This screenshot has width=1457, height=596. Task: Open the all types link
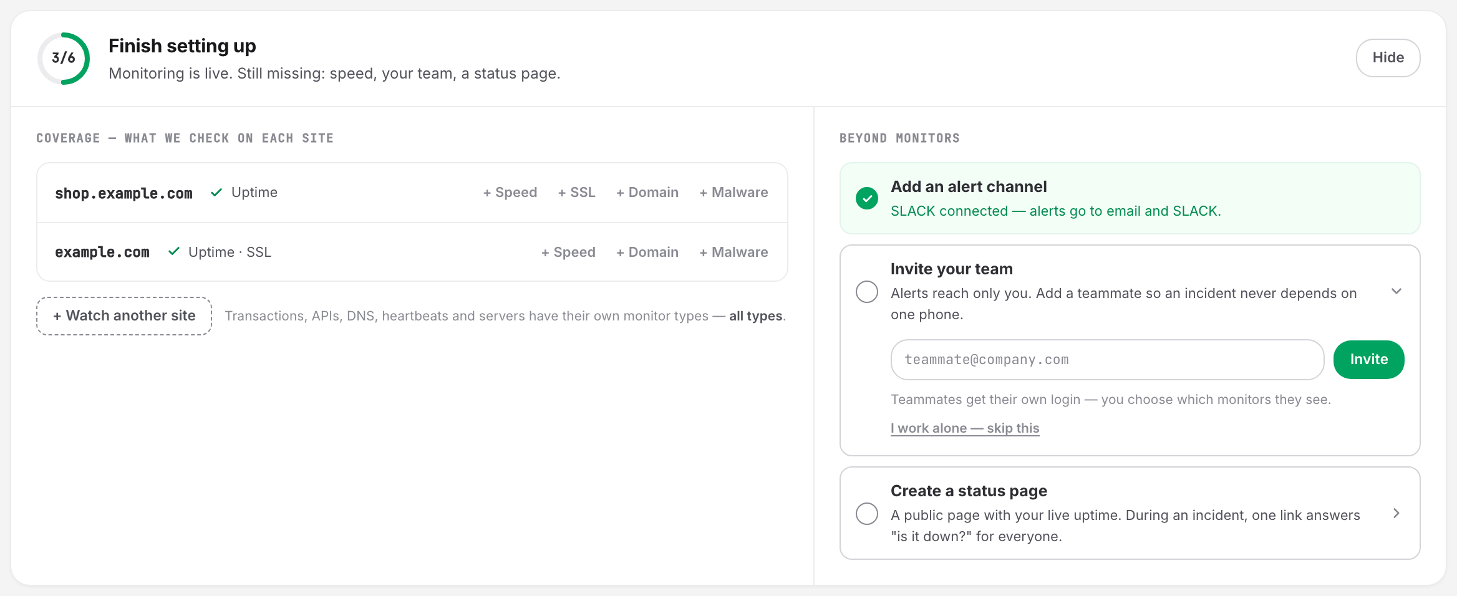pyautogui.click(x=755, y=316)
